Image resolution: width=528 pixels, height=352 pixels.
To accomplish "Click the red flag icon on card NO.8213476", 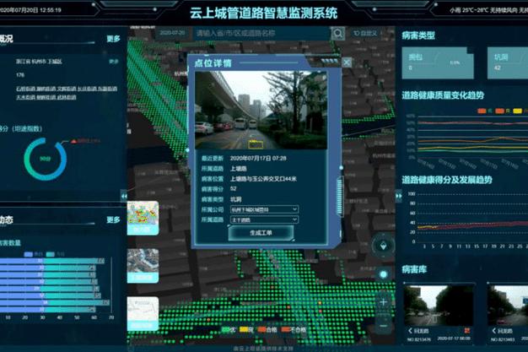I will click(x=466, y=330).
